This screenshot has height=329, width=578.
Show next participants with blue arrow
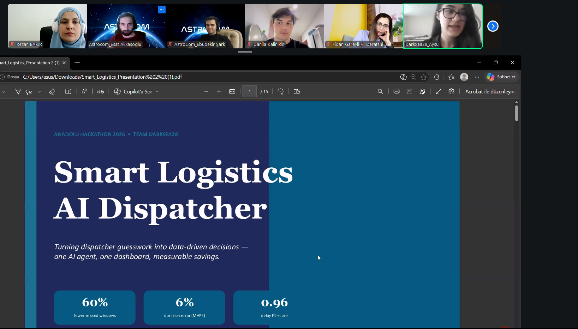pyautogui.click(x=493, y=26)
